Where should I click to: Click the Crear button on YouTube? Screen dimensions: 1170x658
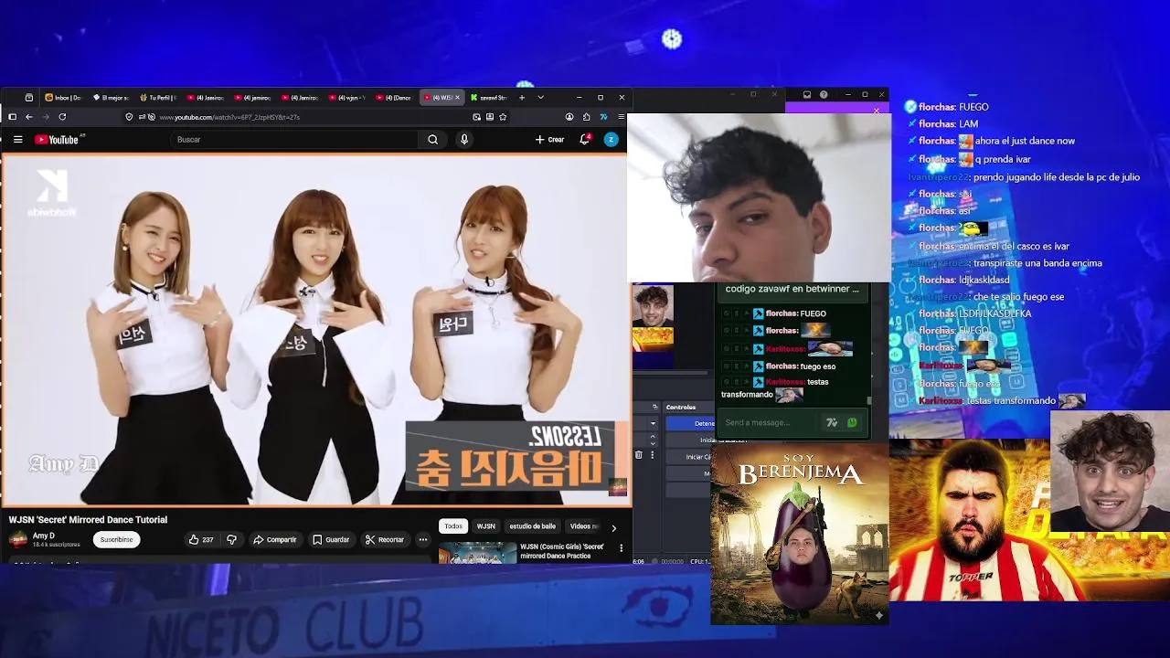pos(550,140)
